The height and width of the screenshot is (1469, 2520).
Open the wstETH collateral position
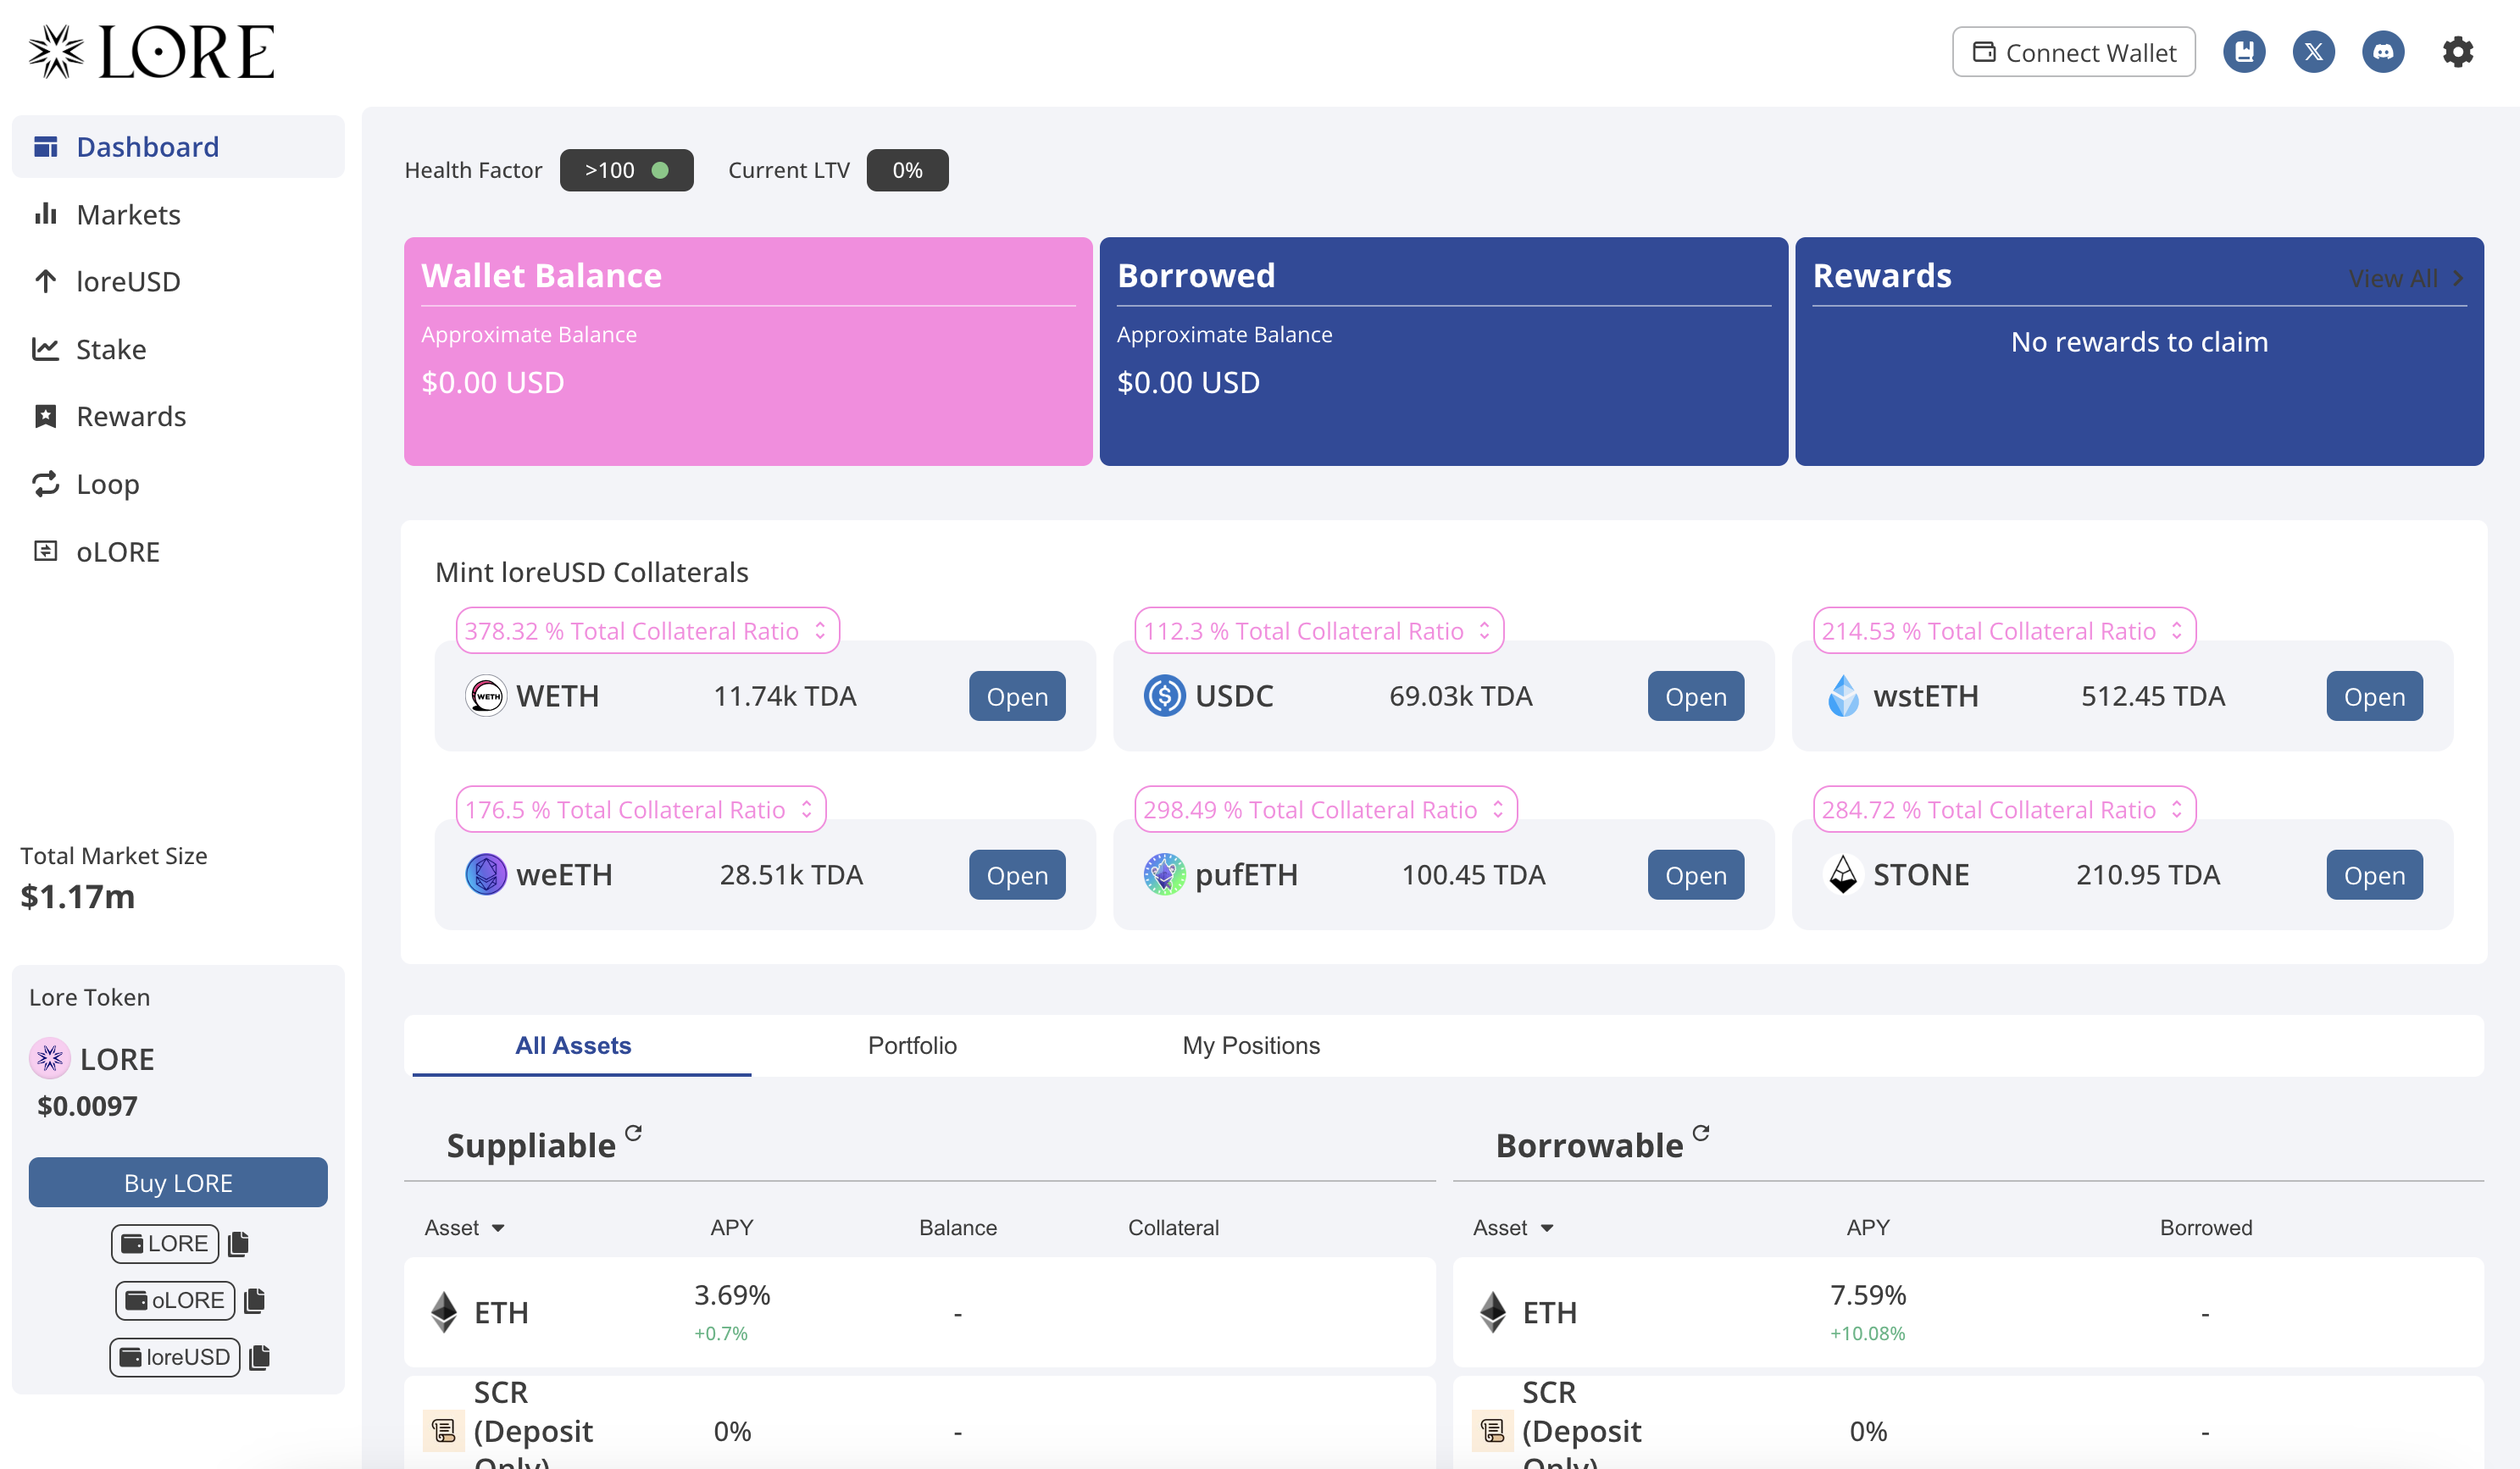2375,696
